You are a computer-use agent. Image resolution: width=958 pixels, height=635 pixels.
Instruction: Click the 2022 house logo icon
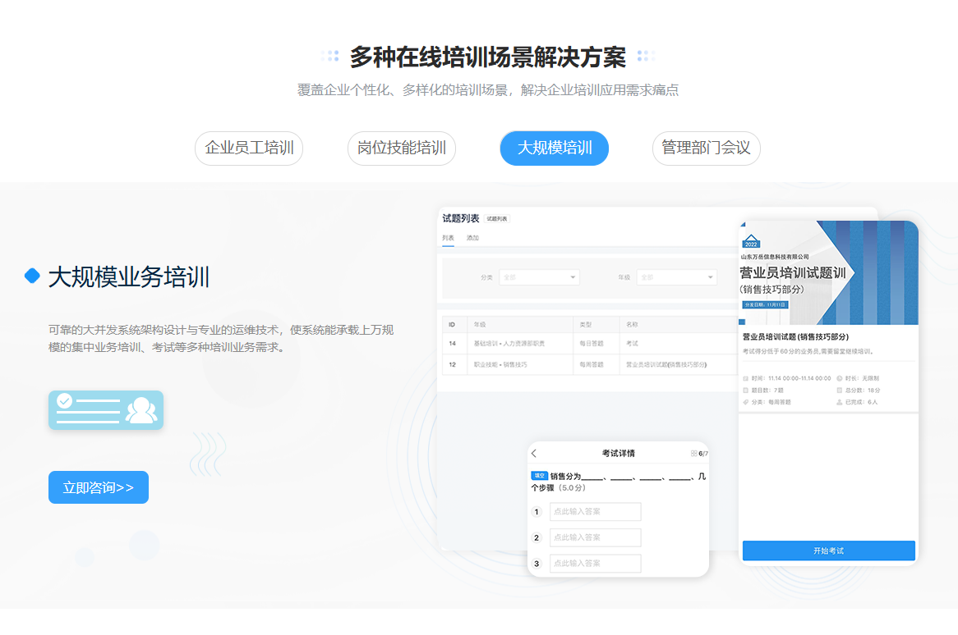point(751,241)
